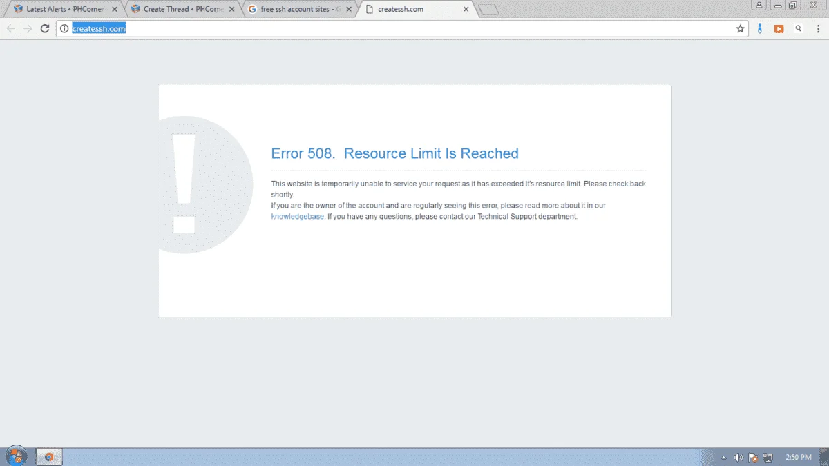Screen dimensions: 829x466
Task: Click the Error 508 Resource Limit heading
Action: (x=394, y=153)
